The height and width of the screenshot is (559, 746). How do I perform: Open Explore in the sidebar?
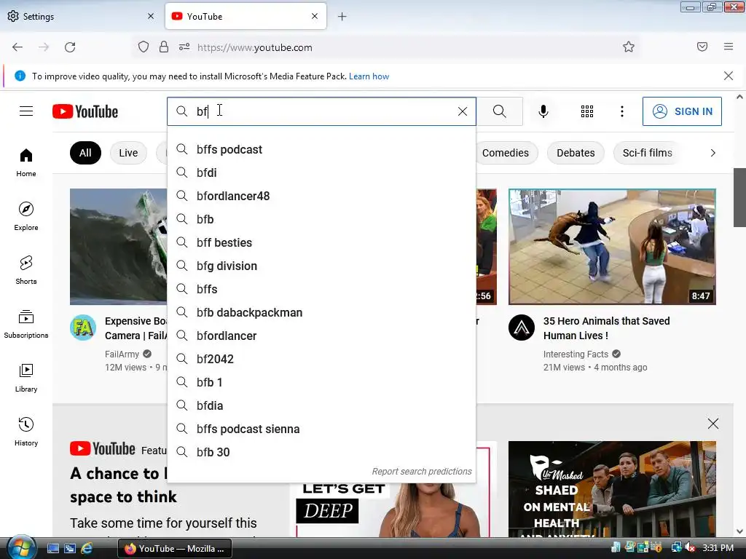click(x=26, y=216)
